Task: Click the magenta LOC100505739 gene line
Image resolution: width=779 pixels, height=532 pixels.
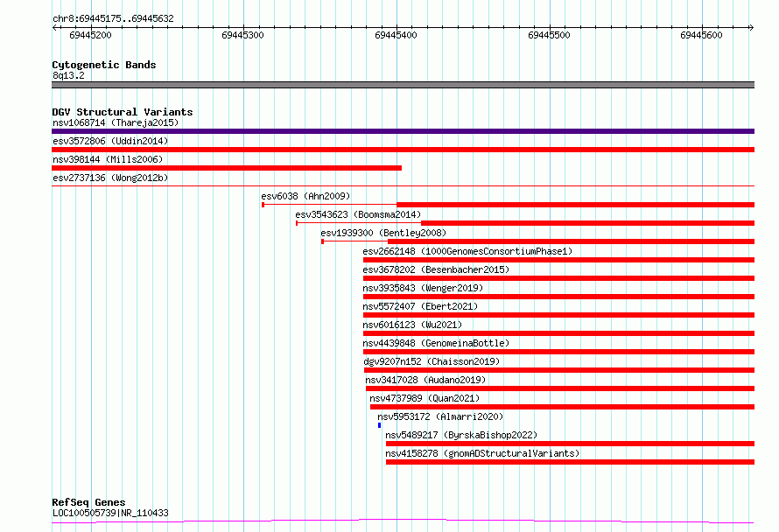Action: point(403,521)
